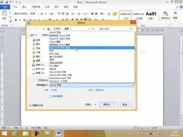Tick the 保存缩略图 checkbox

point(50,97)
